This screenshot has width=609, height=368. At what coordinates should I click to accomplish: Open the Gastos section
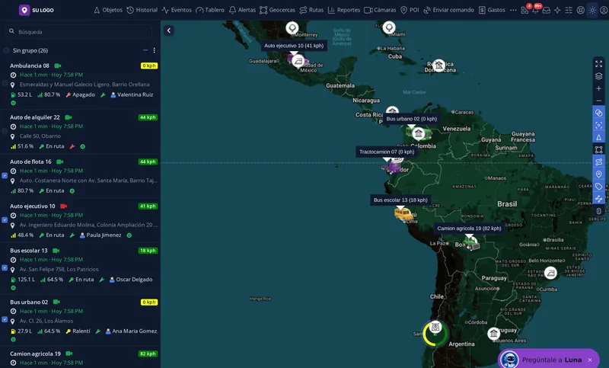coord(492,10)
